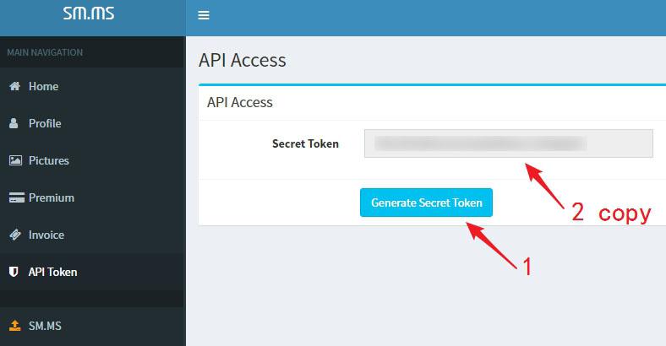The image size is (666, 346).
Task: Click the Secret Token label
Action: coord(305,143)
